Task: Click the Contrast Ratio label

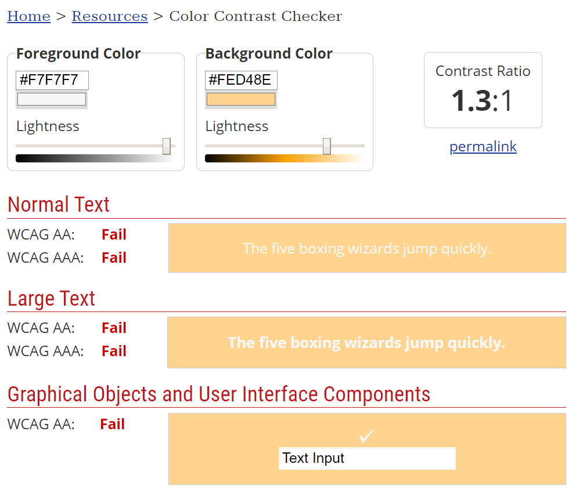Action: (483, 71)
